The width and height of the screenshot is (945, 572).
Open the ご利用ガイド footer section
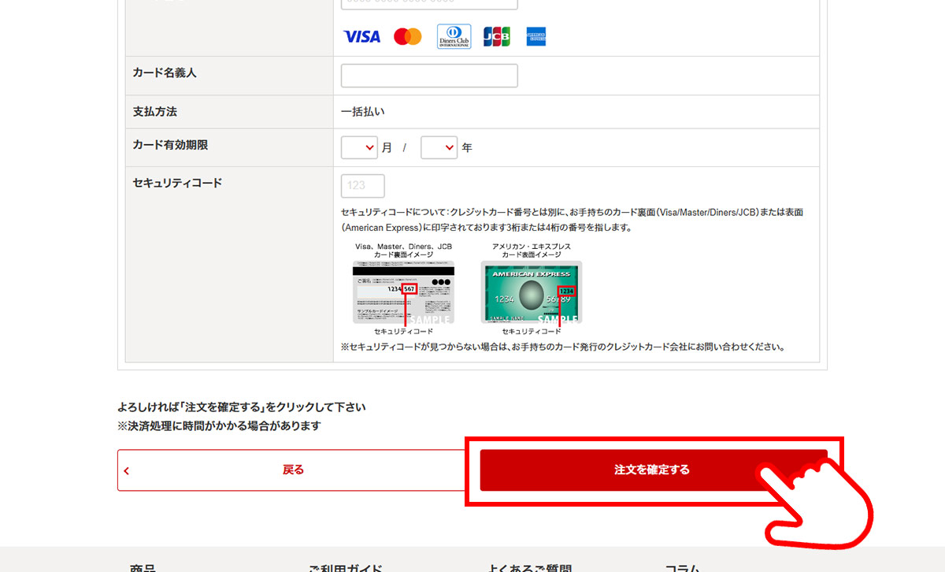coord(345,567)
